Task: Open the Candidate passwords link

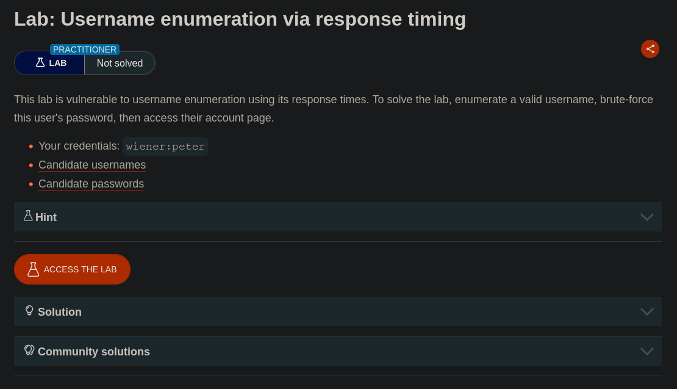Action: click(x=91, y=184)
